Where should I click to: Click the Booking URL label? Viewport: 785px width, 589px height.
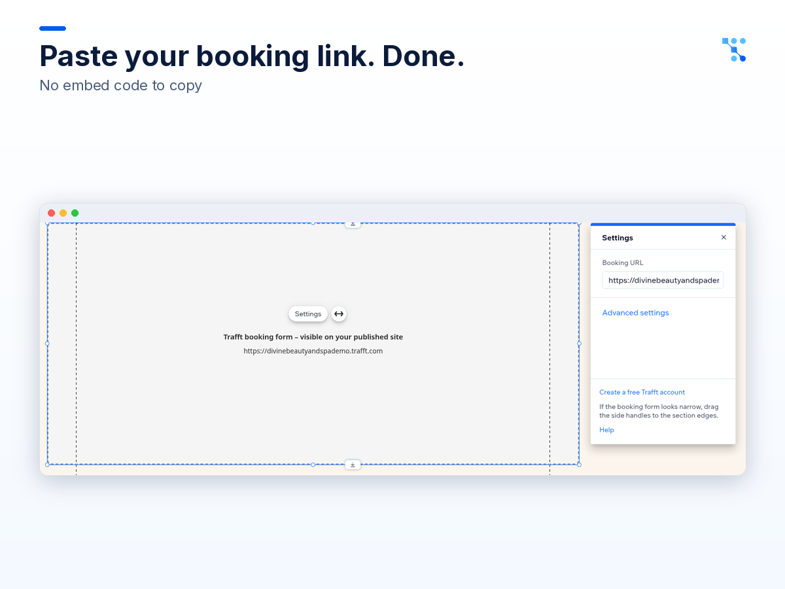(x=623, y=263)
